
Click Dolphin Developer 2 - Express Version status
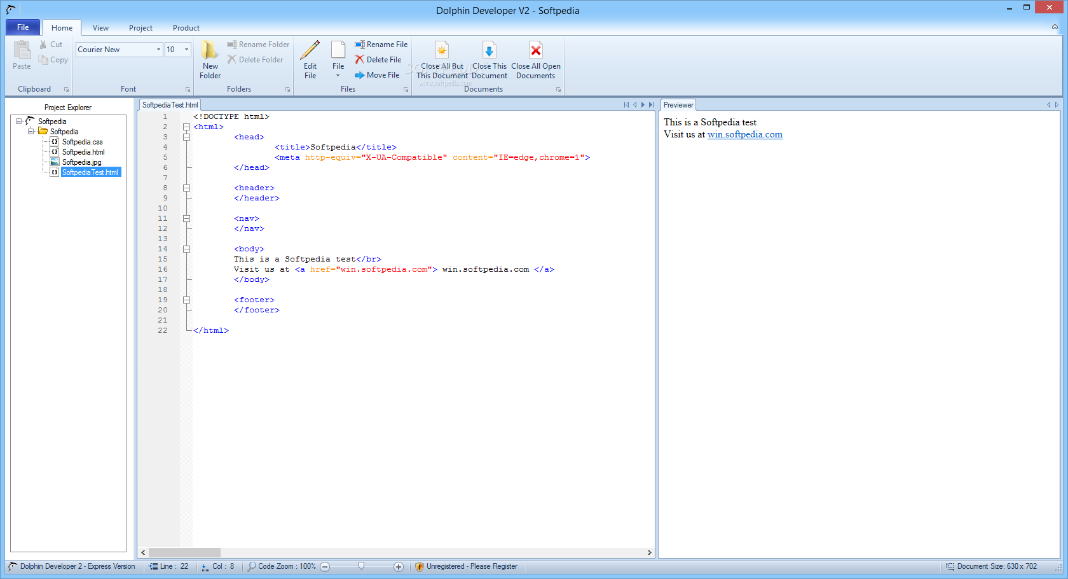click(72, 566)
